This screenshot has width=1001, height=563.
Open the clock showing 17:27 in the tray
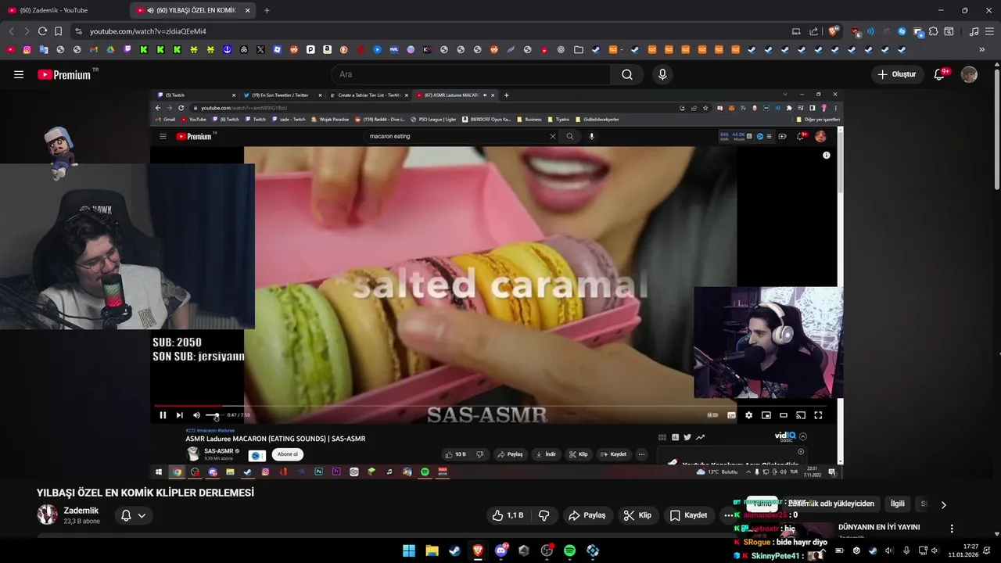[963, 550]
